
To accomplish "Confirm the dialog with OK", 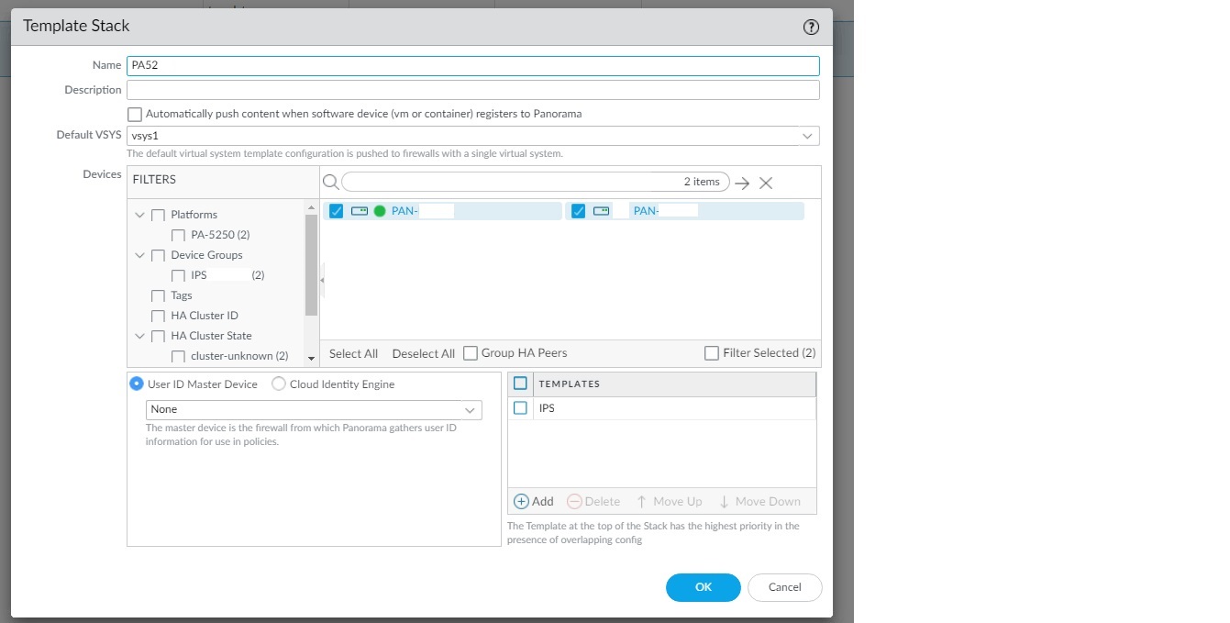I will pyautogui.click(x=703, y=587).
